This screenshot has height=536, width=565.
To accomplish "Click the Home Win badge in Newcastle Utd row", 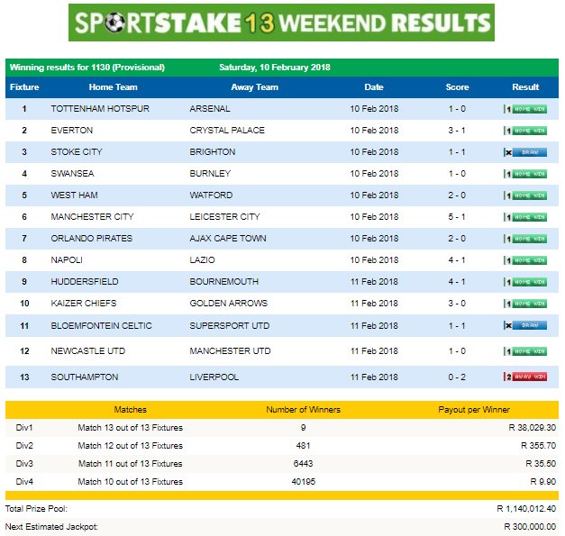I will (x=525, y=351).
